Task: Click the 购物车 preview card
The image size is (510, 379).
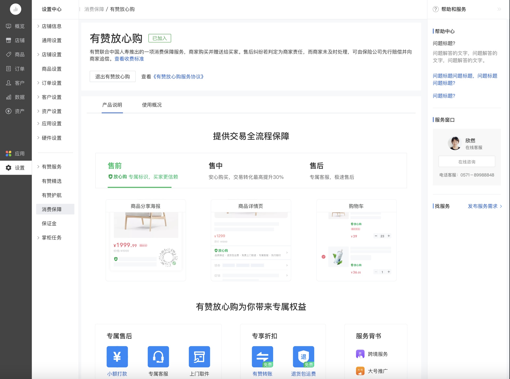Action: [356, 240]
